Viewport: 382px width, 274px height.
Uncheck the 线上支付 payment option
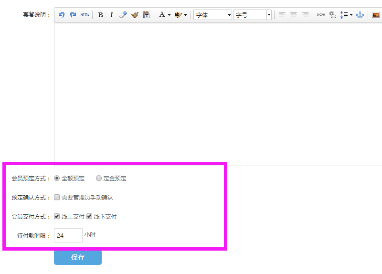pyautogui.click(x=57, y=216)
